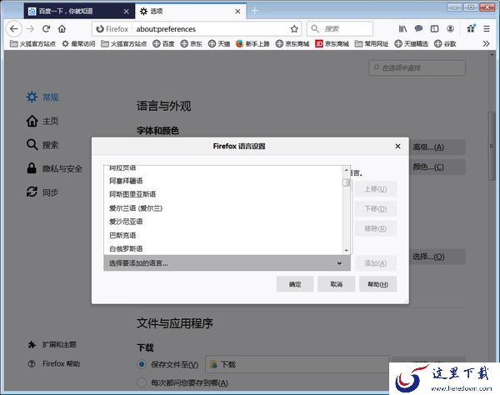
Task: Select 阿斯图里亚斯语 in language list
Action: pos(222,194)
